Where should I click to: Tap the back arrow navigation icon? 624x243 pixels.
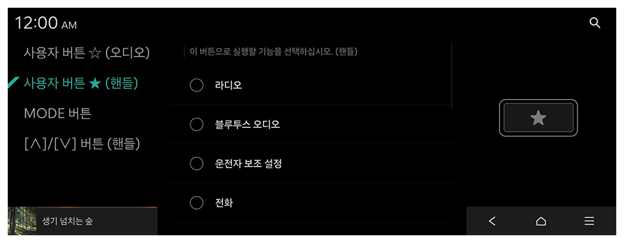coord(492,221)
